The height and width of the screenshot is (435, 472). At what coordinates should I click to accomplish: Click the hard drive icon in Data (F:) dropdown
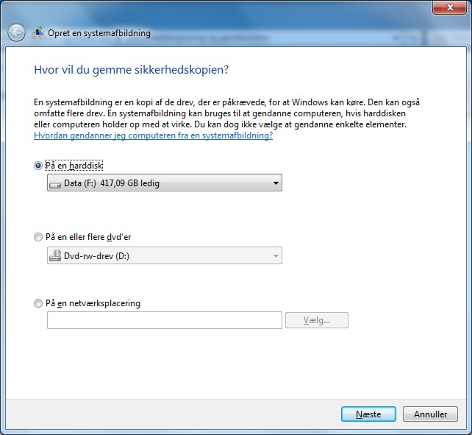[x=55, y=183]
